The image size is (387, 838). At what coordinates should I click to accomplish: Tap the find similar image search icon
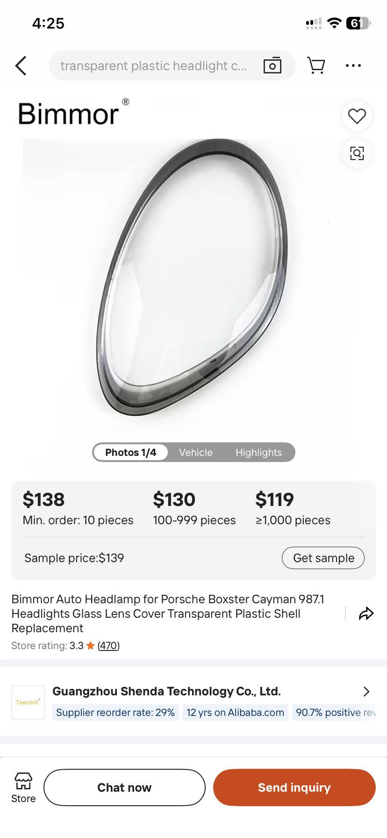pos(357,153)
